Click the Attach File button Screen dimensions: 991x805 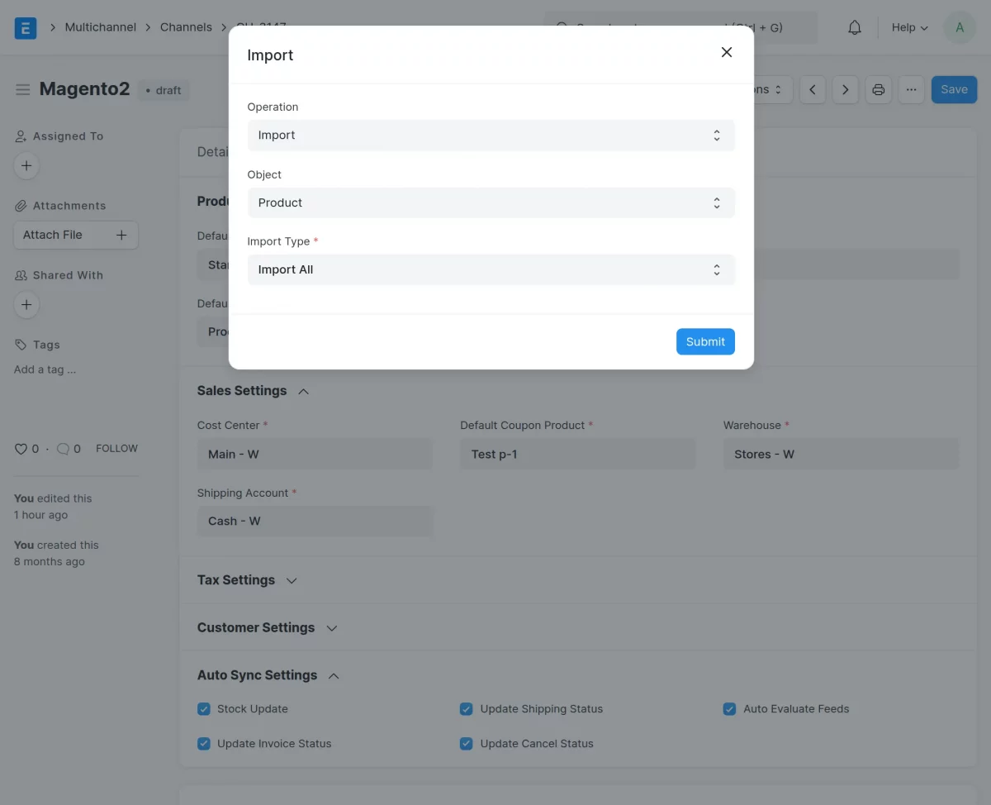pyautogui.click(x=75, y=235)
